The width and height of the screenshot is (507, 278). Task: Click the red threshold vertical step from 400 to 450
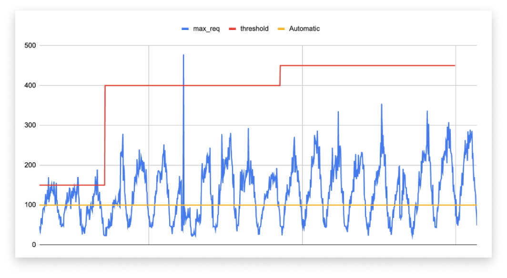pyautogui.click(x=280, y=75)
